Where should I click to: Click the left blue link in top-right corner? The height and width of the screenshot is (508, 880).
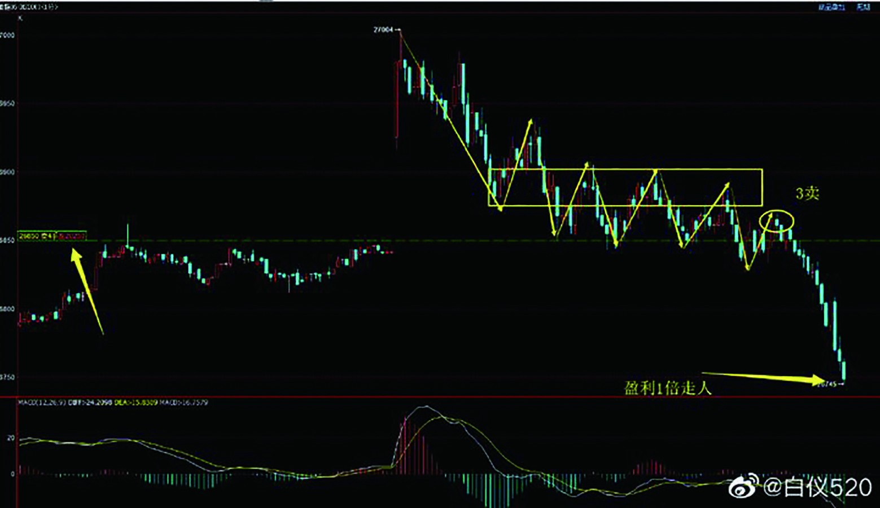(x=831, y=7)
